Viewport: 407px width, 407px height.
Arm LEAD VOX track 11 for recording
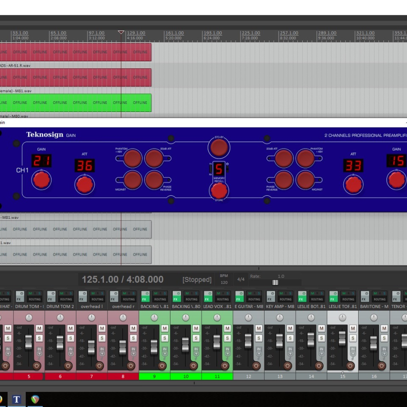225,366
